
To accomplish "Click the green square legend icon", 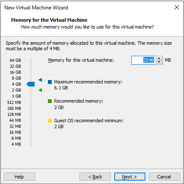I will pyautogui.click(x=50, y=101).
